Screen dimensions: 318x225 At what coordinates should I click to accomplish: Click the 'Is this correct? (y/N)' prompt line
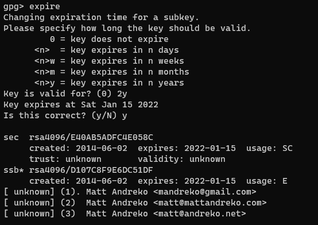tap(65, 115)
